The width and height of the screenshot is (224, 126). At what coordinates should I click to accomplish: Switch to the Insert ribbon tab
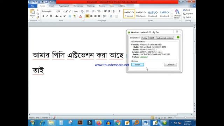pos(52,6)
